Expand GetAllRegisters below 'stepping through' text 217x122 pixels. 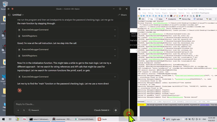point(67,36)
